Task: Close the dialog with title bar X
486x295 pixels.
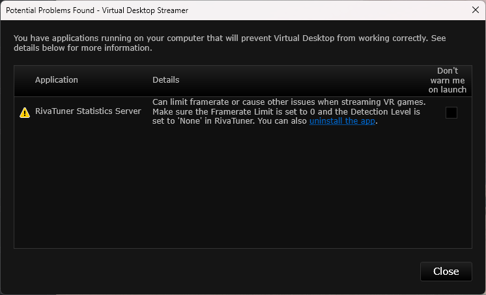Action: point(476,10)
